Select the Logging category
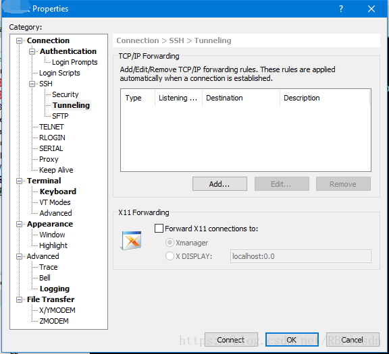Viewport: 389px width, 354px height. click(x=55, y=289)
